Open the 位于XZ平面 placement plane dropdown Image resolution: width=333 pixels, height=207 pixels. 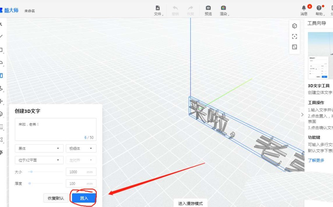coord(39,160)
